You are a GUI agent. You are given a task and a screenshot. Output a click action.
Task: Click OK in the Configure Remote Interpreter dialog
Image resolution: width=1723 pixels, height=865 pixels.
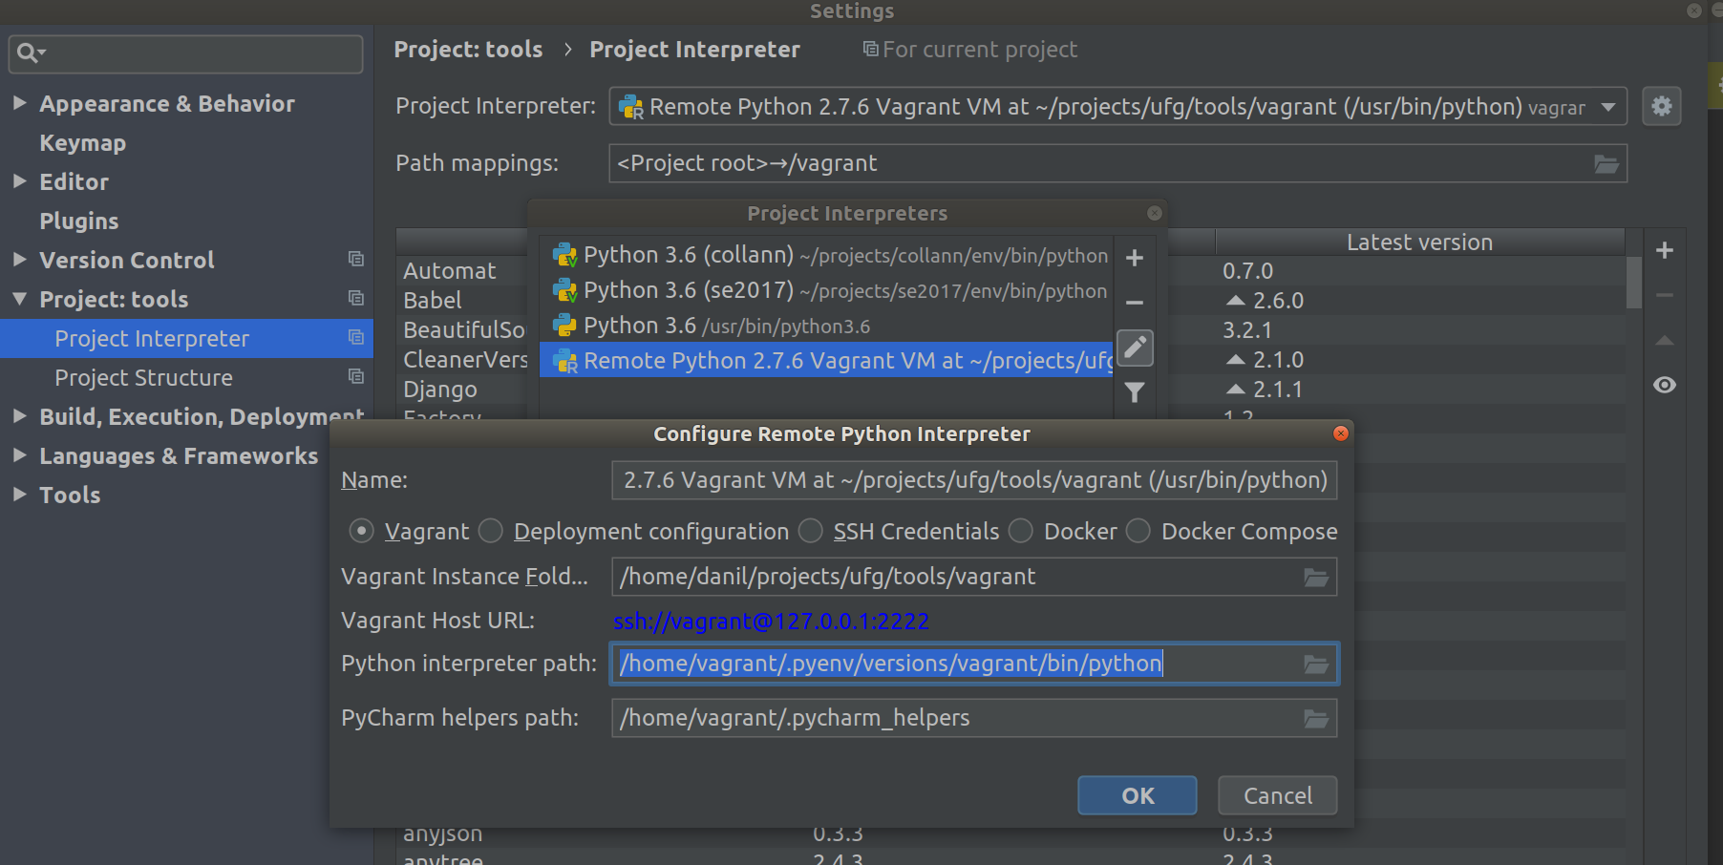tap(1138, 795)
